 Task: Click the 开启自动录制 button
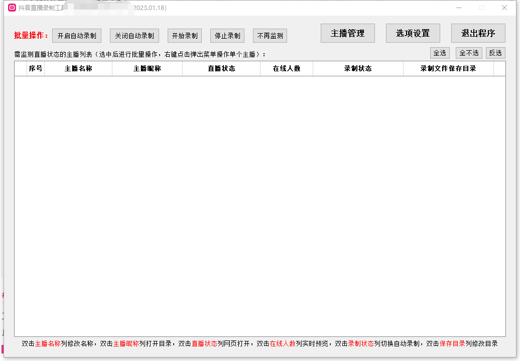point(77,36)
